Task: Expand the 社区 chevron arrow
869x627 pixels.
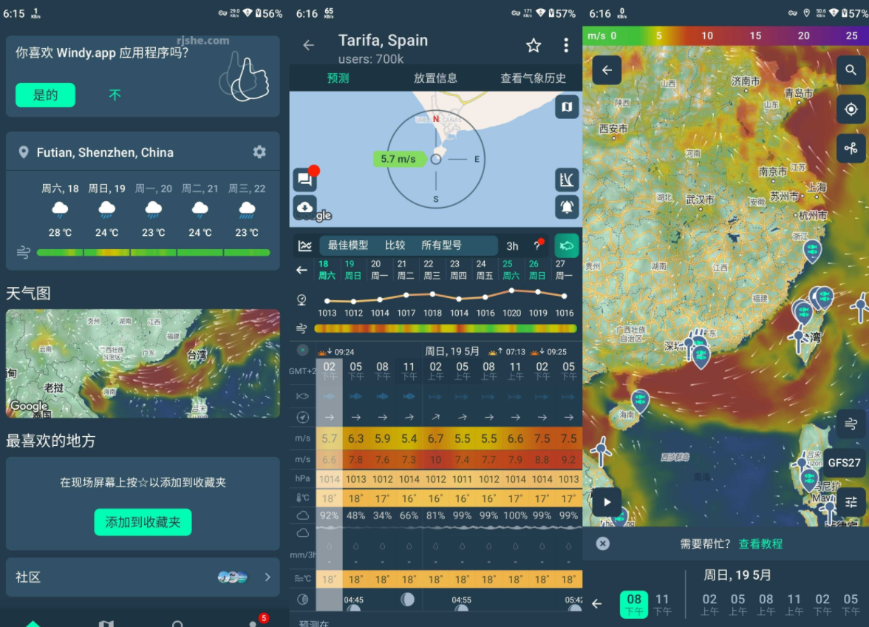Action: pyautogui.click(x=267, y=577)
